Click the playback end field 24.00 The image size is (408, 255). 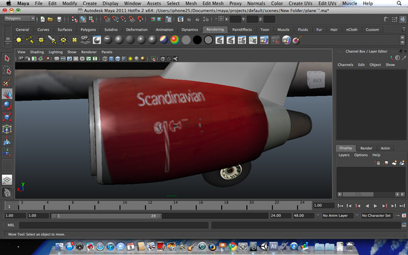(x=280, y=216)
